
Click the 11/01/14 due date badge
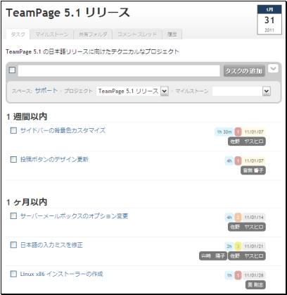click(x=254, y=218)
